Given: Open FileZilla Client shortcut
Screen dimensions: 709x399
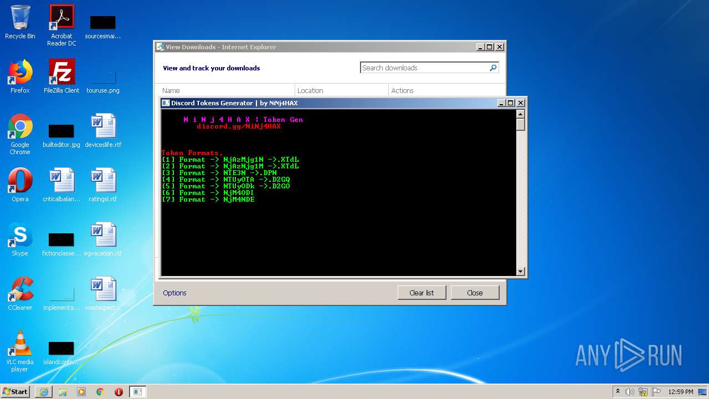Looking at the screenshot, I should tap(61, 76).
